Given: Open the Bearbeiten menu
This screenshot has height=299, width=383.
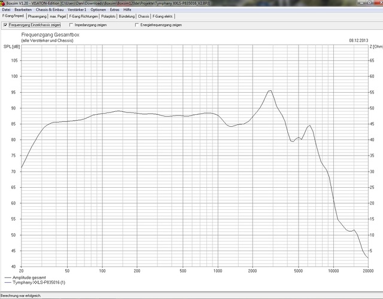Looking at the screenshot, I should click(23, 10).
